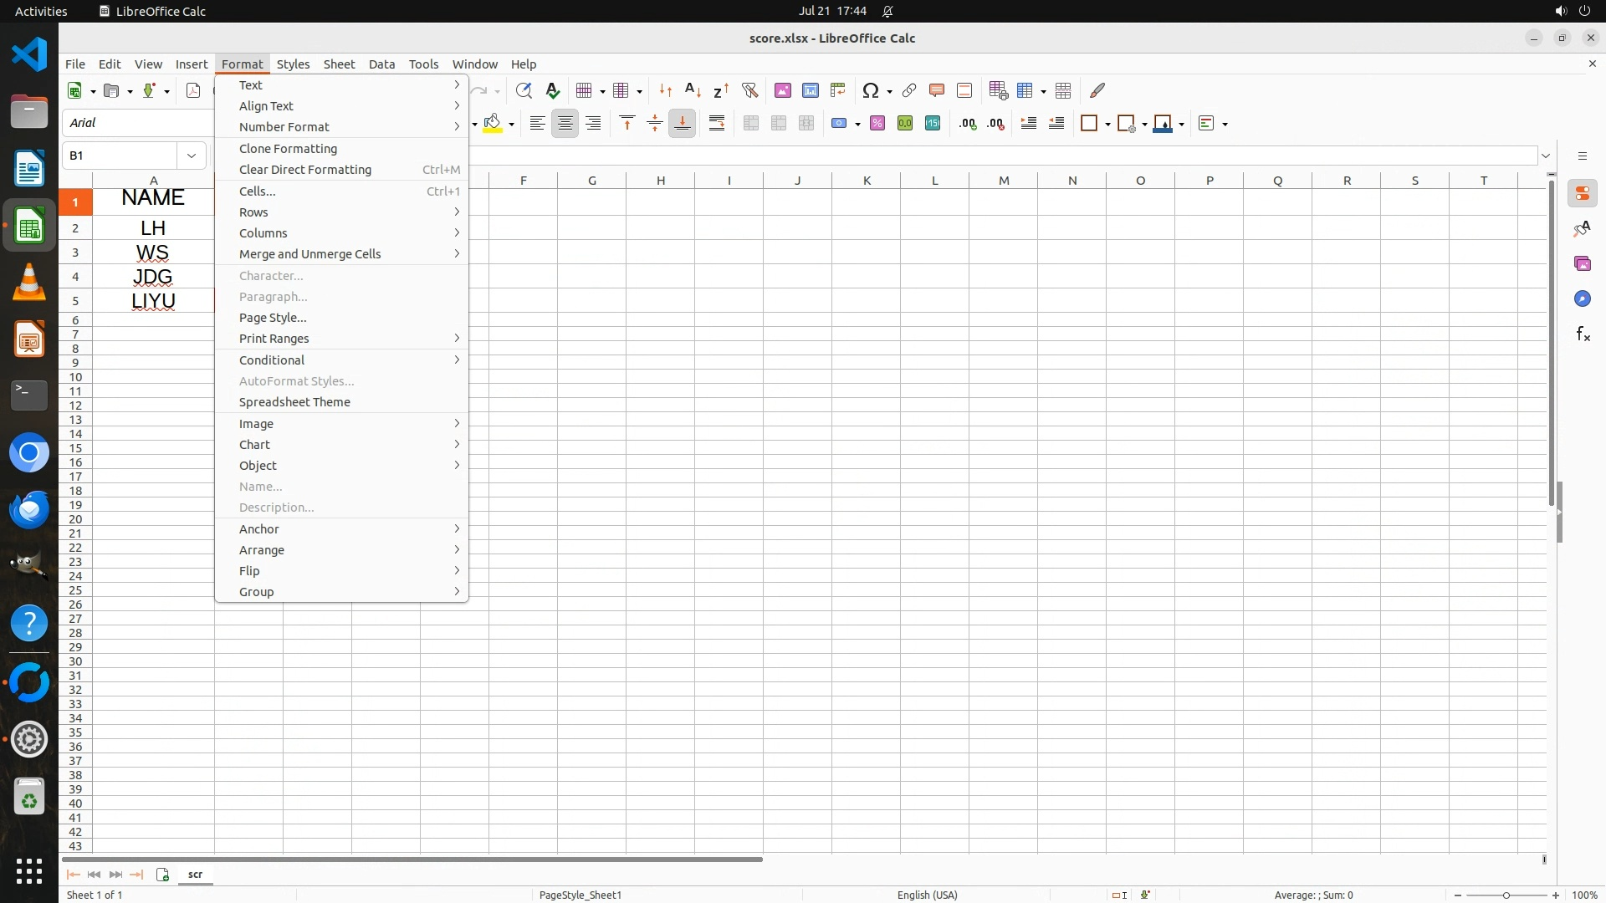Screen dimensions: 1606x903
Task: Insert image using toolbar icon
Action: [783, 90]
